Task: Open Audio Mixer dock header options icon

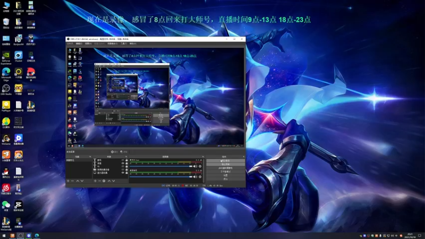Action: coord(203,157)
